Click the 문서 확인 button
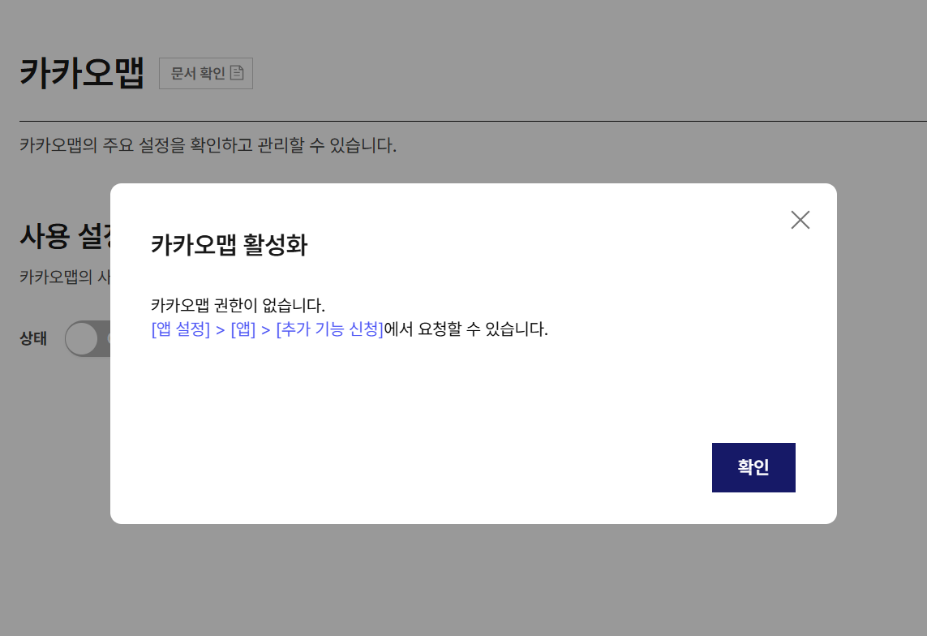Viewport: 927px width, 636px height. [x=206, y=73]
